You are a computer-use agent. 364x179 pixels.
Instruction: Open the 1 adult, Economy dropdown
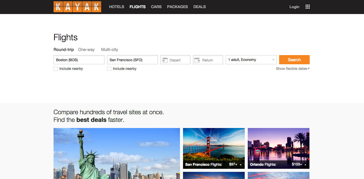(x=251, y=60)
